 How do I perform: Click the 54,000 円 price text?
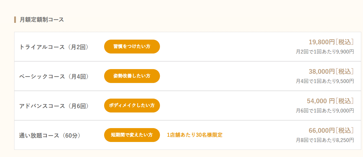click(x=321, y=101)
